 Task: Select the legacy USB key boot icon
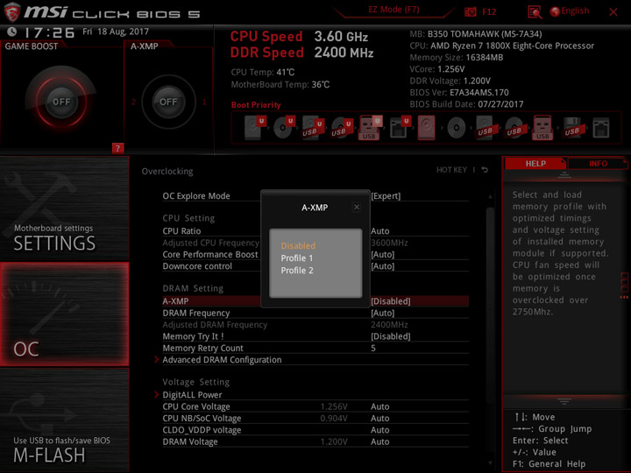click(542, 128)
